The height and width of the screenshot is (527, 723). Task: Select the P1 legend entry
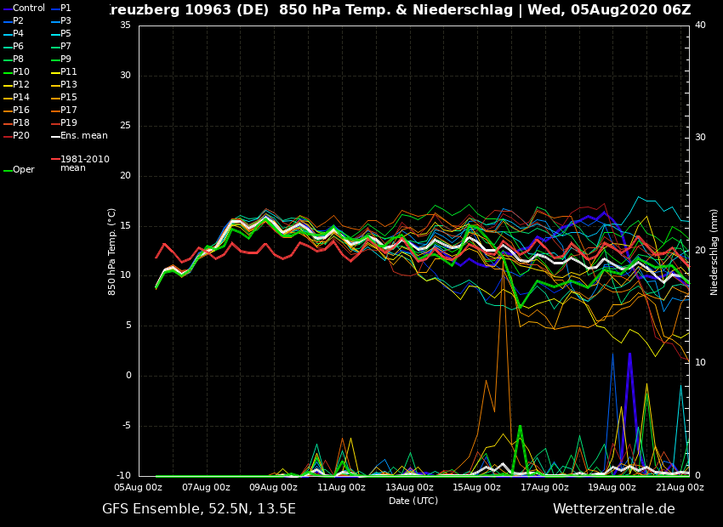pos(61,8)
